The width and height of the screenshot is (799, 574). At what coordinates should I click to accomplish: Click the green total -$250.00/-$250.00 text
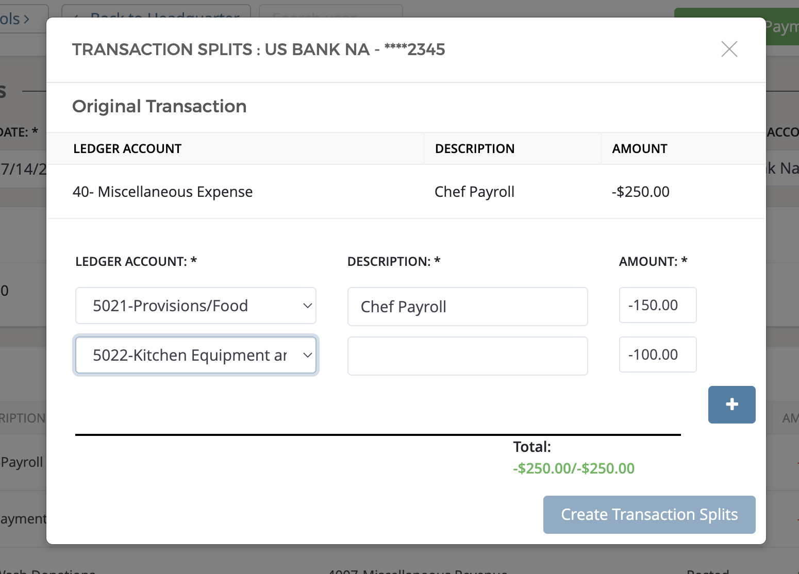(x=573, y=468)
